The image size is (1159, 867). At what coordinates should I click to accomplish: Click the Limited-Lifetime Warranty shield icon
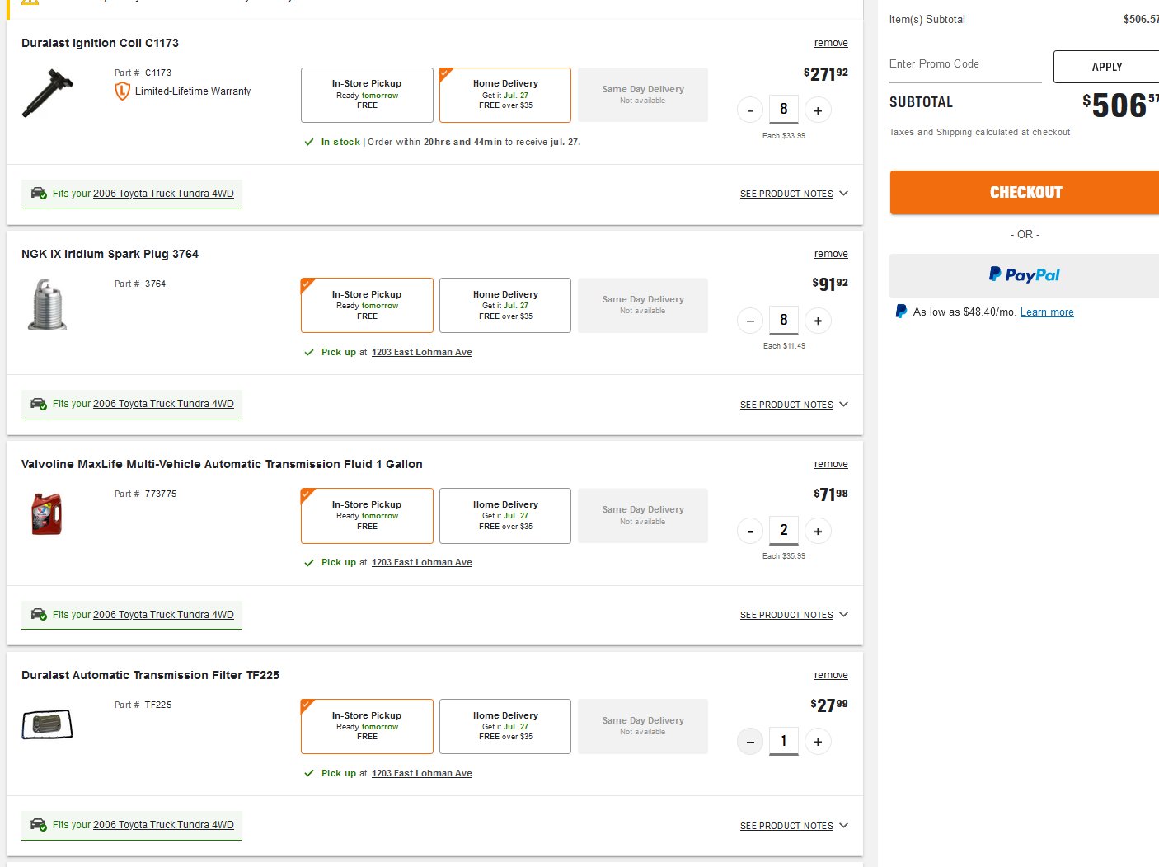coord(122,91)
